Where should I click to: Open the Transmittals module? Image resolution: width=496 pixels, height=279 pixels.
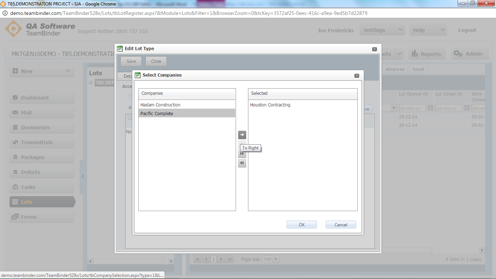pyautogui.click(x=41, y=142)
